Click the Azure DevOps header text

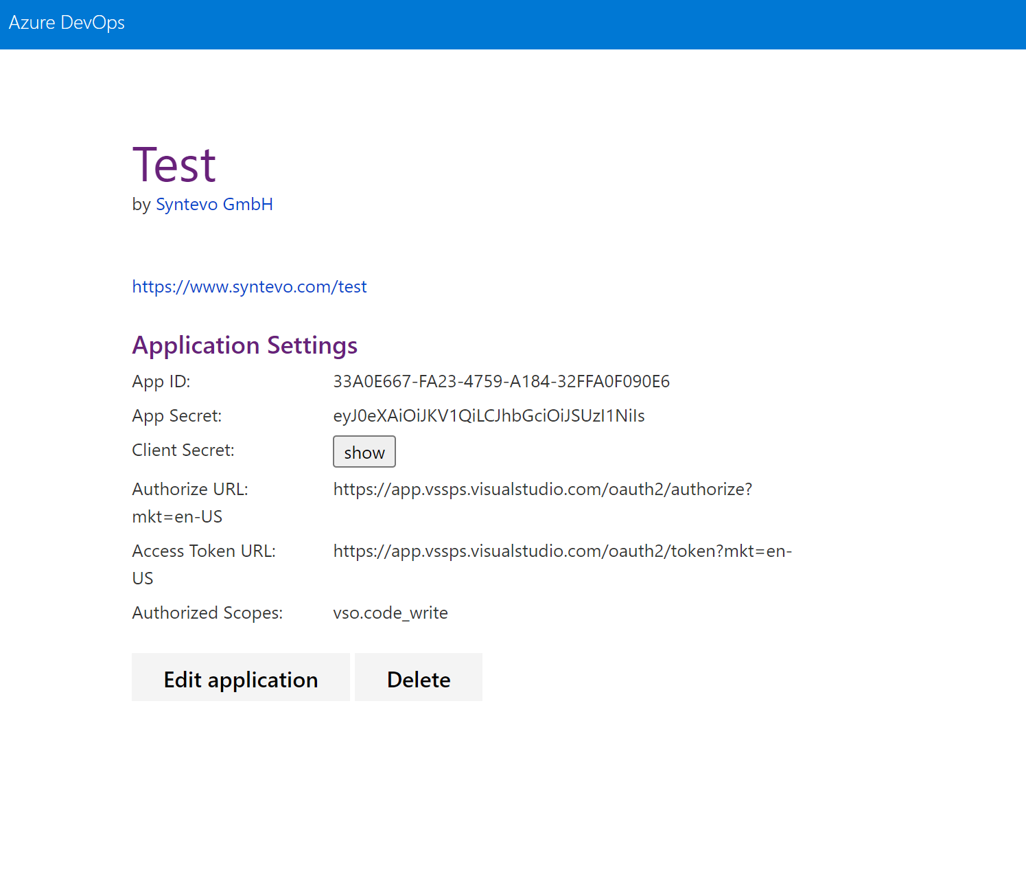tap(66, 23)
